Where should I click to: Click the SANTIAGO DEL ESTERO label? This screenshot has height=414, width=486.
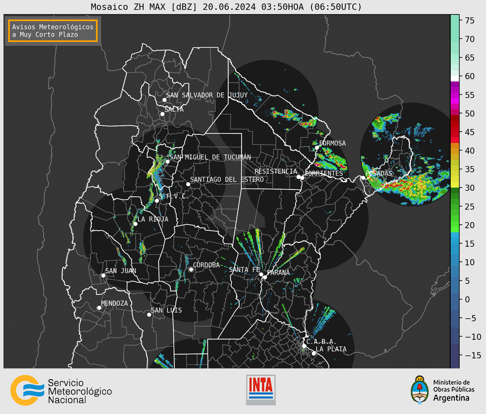click(x=227, y=179)
